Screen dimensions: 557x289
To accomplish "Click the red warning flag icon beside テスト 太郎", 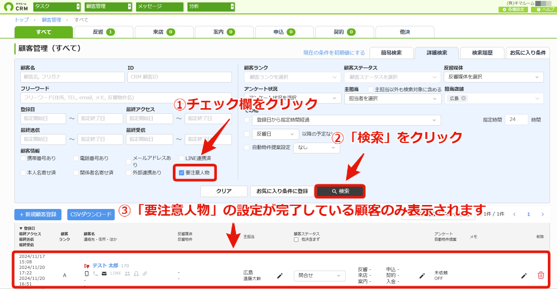I will (87, 266).
